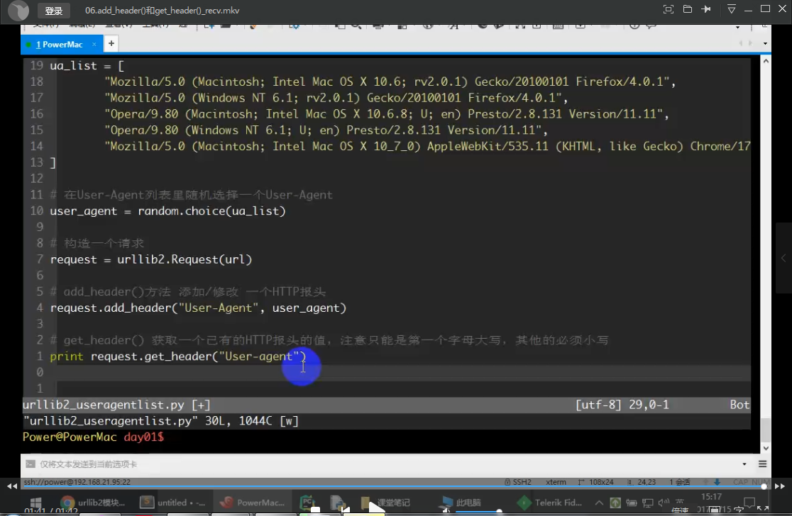Viewport: 792px width, 516px height.
Task: Open the send-text bar hamburger menu
Action: 762,464
